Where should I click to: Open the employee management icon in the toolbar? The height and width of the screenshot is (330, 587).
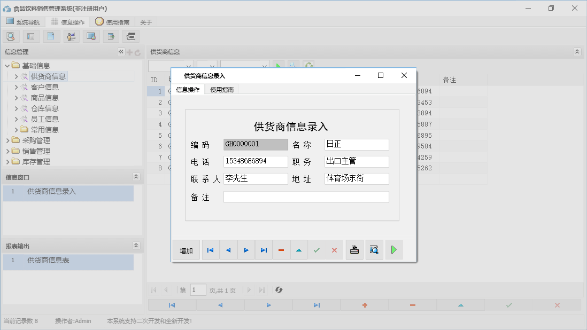[71, 36]
